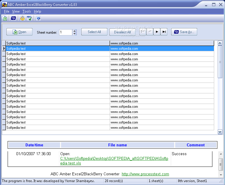Open the options gear toolbar icon
Viewport: 225px width, 185px height.
pyautogui.click(x=23, y=18)
